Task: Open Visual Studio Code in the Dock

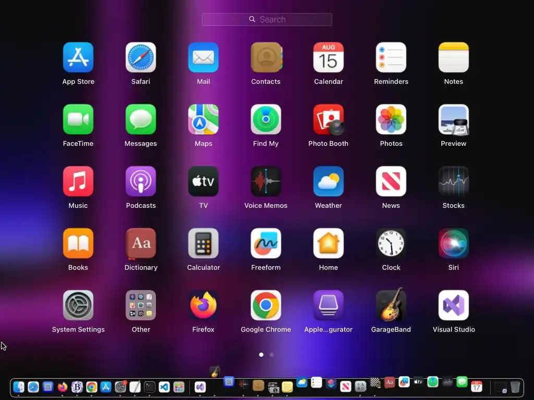Action: pyautogui.click(x=164, y=387)
